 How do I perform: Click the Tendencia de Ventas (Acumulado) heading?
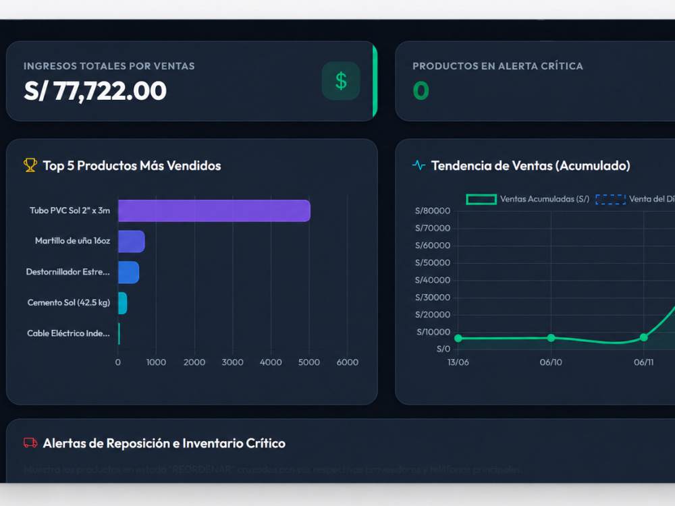pyautogui.click(x=531, y=166)
